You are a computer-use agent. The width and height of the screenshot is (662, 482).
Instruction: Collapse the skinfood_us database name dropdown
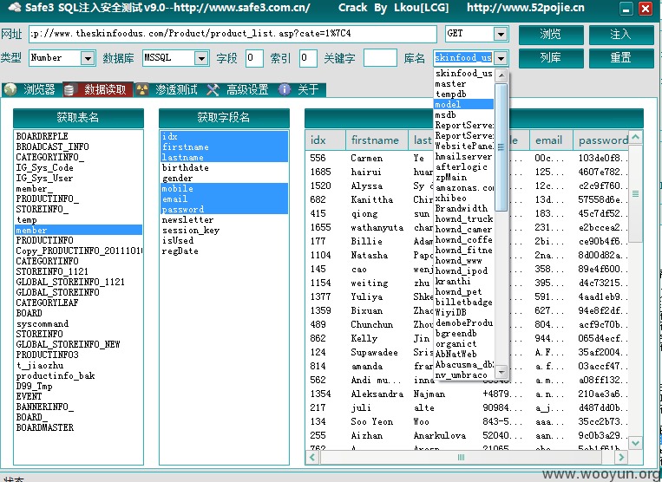click(501, 58)
